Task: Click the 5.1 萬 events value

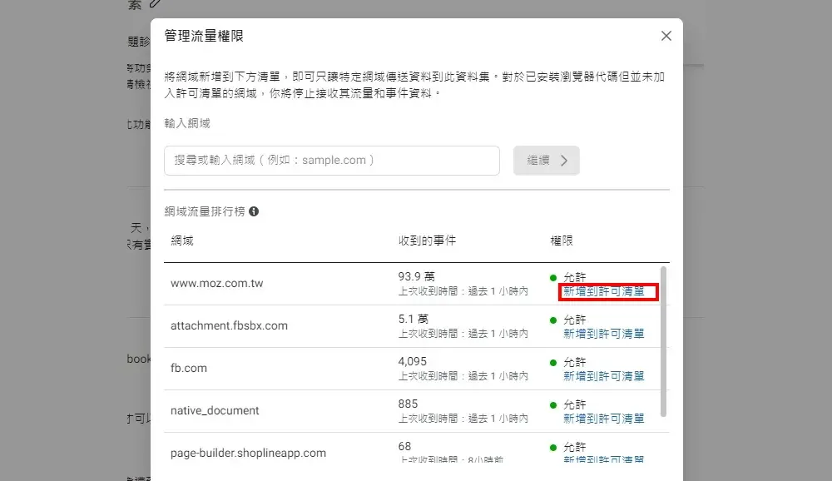Action: (x=413, y=319)
